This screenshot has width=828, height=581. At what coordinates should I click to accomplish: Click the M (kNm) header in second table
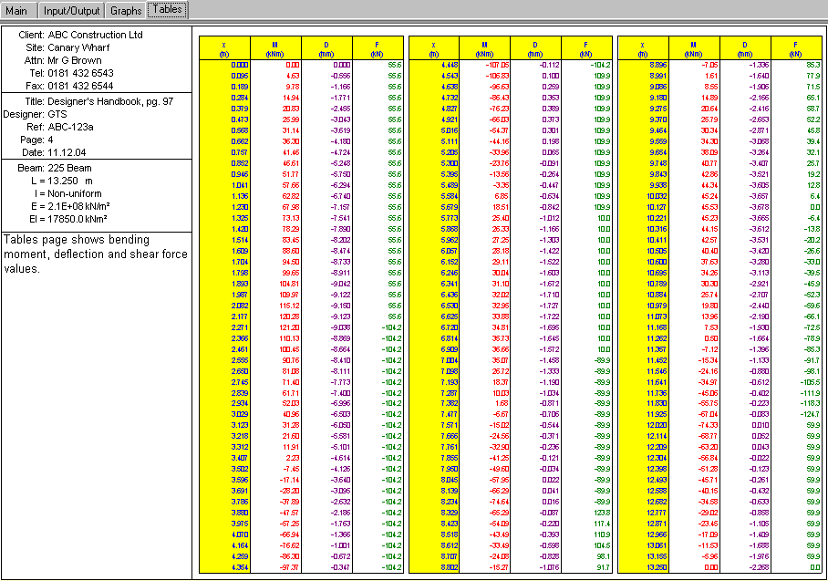point(484,47)
